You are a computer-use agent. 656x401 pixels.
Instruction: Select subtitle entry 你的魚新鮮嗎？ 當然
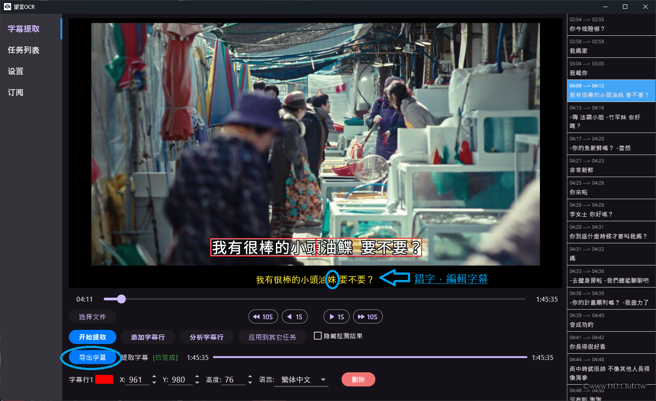coord(611,144)
